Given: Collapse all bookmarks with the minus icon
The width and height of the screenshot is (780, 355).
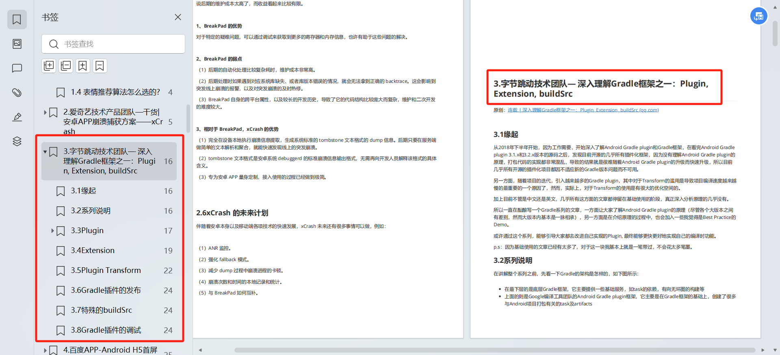Looking at the screenshot, I should click(66, 66).
